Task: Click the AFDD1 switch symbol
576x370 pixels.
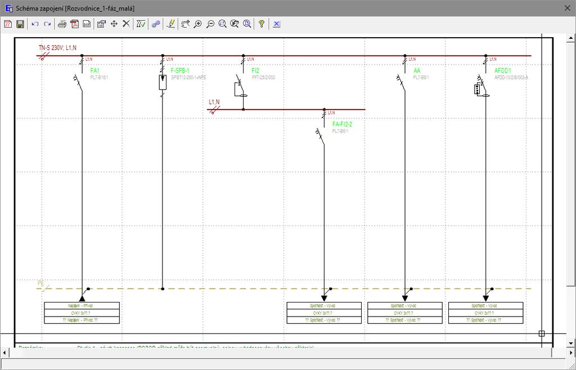Action: pyautogui.click(x=482, y=87)
